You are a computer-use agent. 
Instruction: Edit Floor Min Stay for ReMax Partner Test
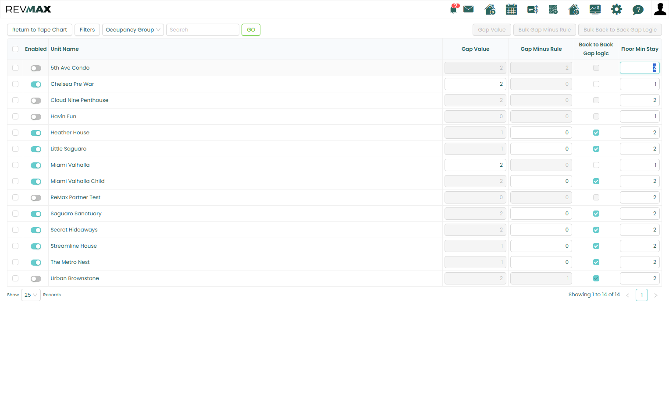tap(640, 197)
